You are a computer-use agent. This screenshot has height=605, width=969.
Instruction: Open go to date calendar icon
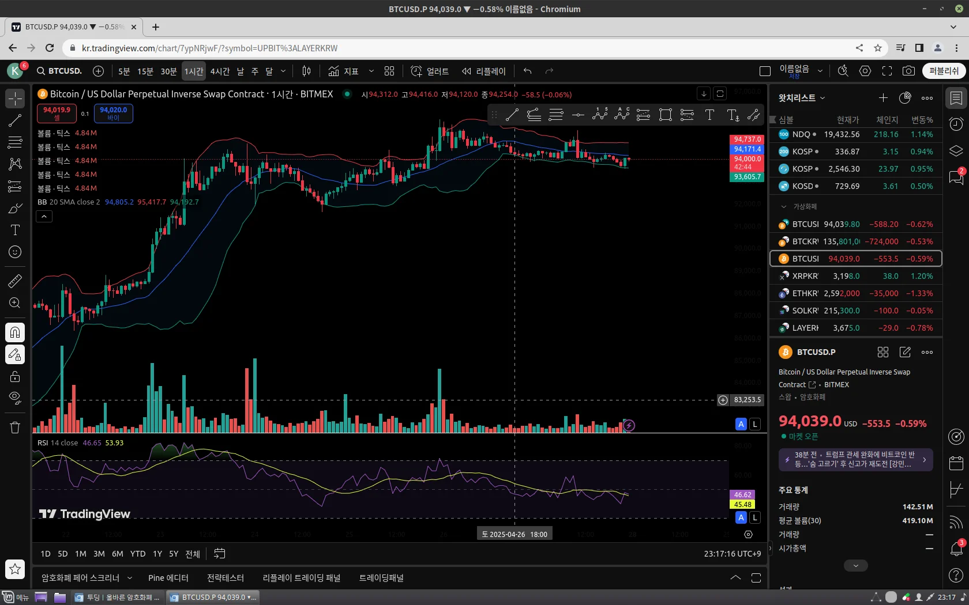click(220, 554)
